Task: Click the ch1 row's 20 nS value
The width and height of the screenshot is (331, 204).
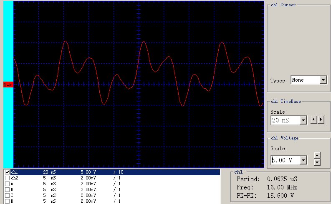Action: coord(49,172)
